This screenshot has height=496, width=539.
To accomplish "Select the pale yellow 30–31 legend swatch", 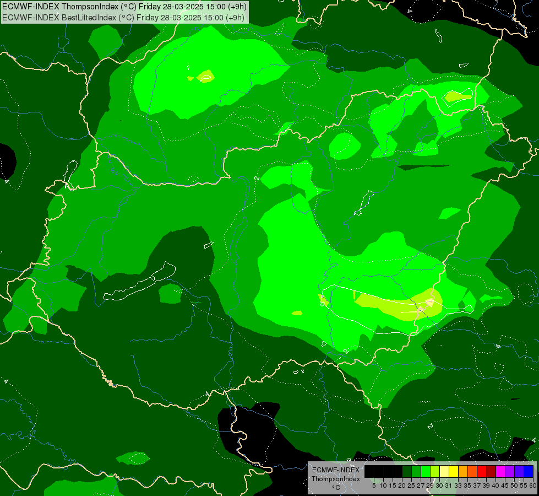I will click(444, 471).
